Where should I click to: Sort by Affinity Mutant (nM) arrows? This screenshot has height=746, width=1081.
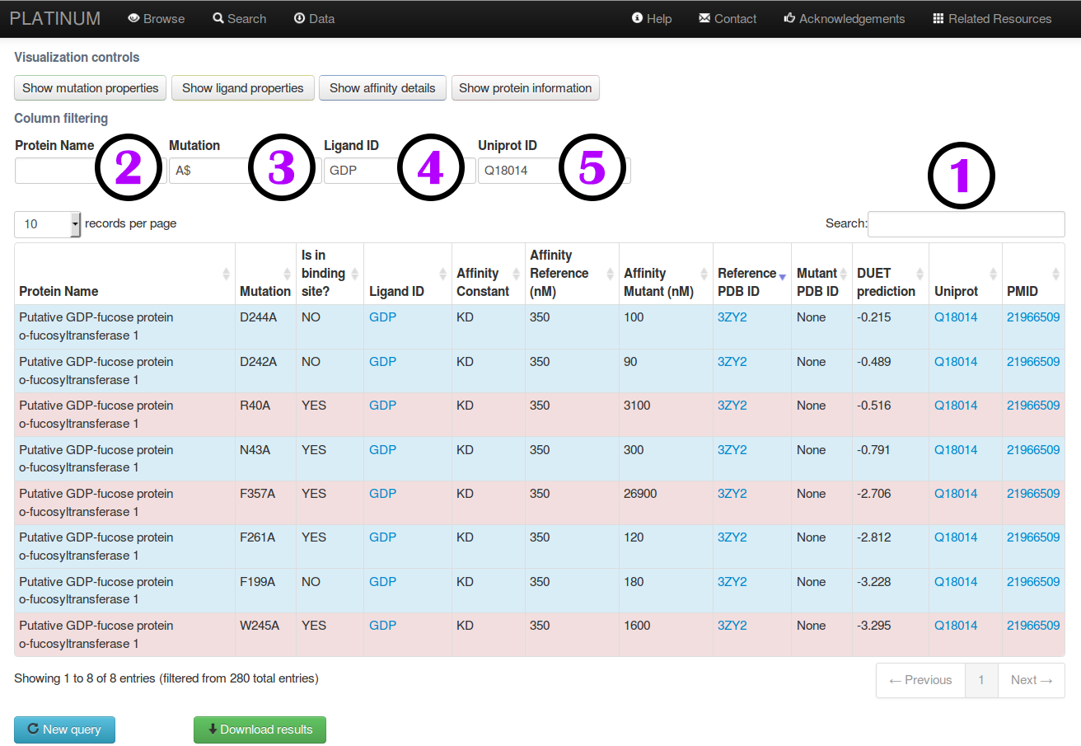click(x=704, y=274)
